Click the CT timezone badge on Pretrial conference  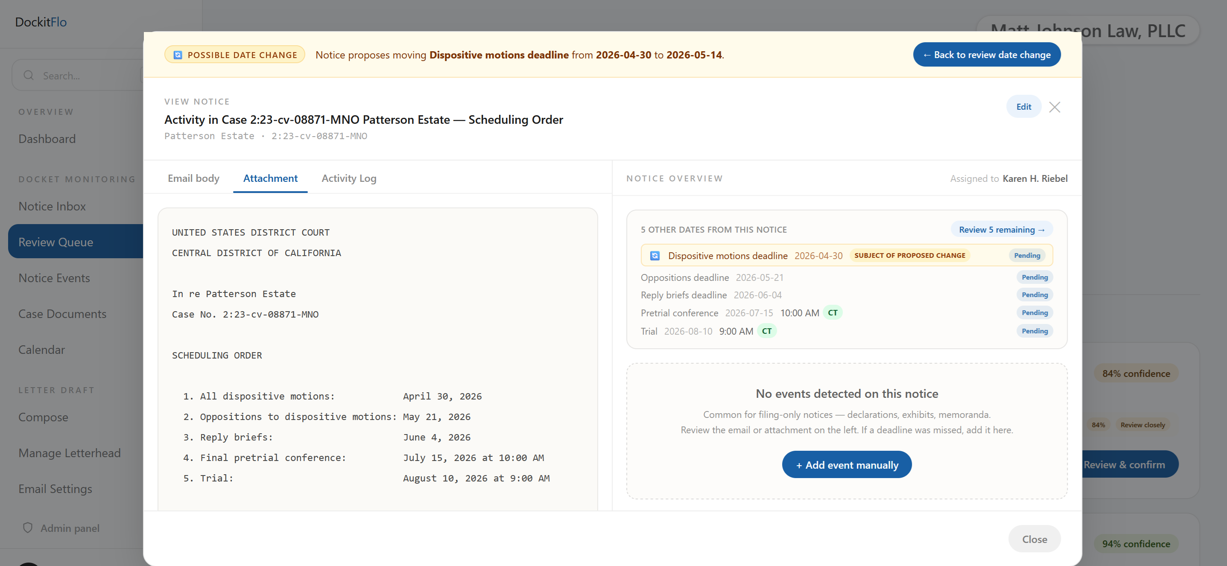tap(833, 313)
